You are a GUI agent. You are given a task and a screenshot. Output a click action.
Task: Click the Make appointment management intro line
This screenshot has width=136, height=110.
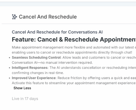tap(74, 47)
